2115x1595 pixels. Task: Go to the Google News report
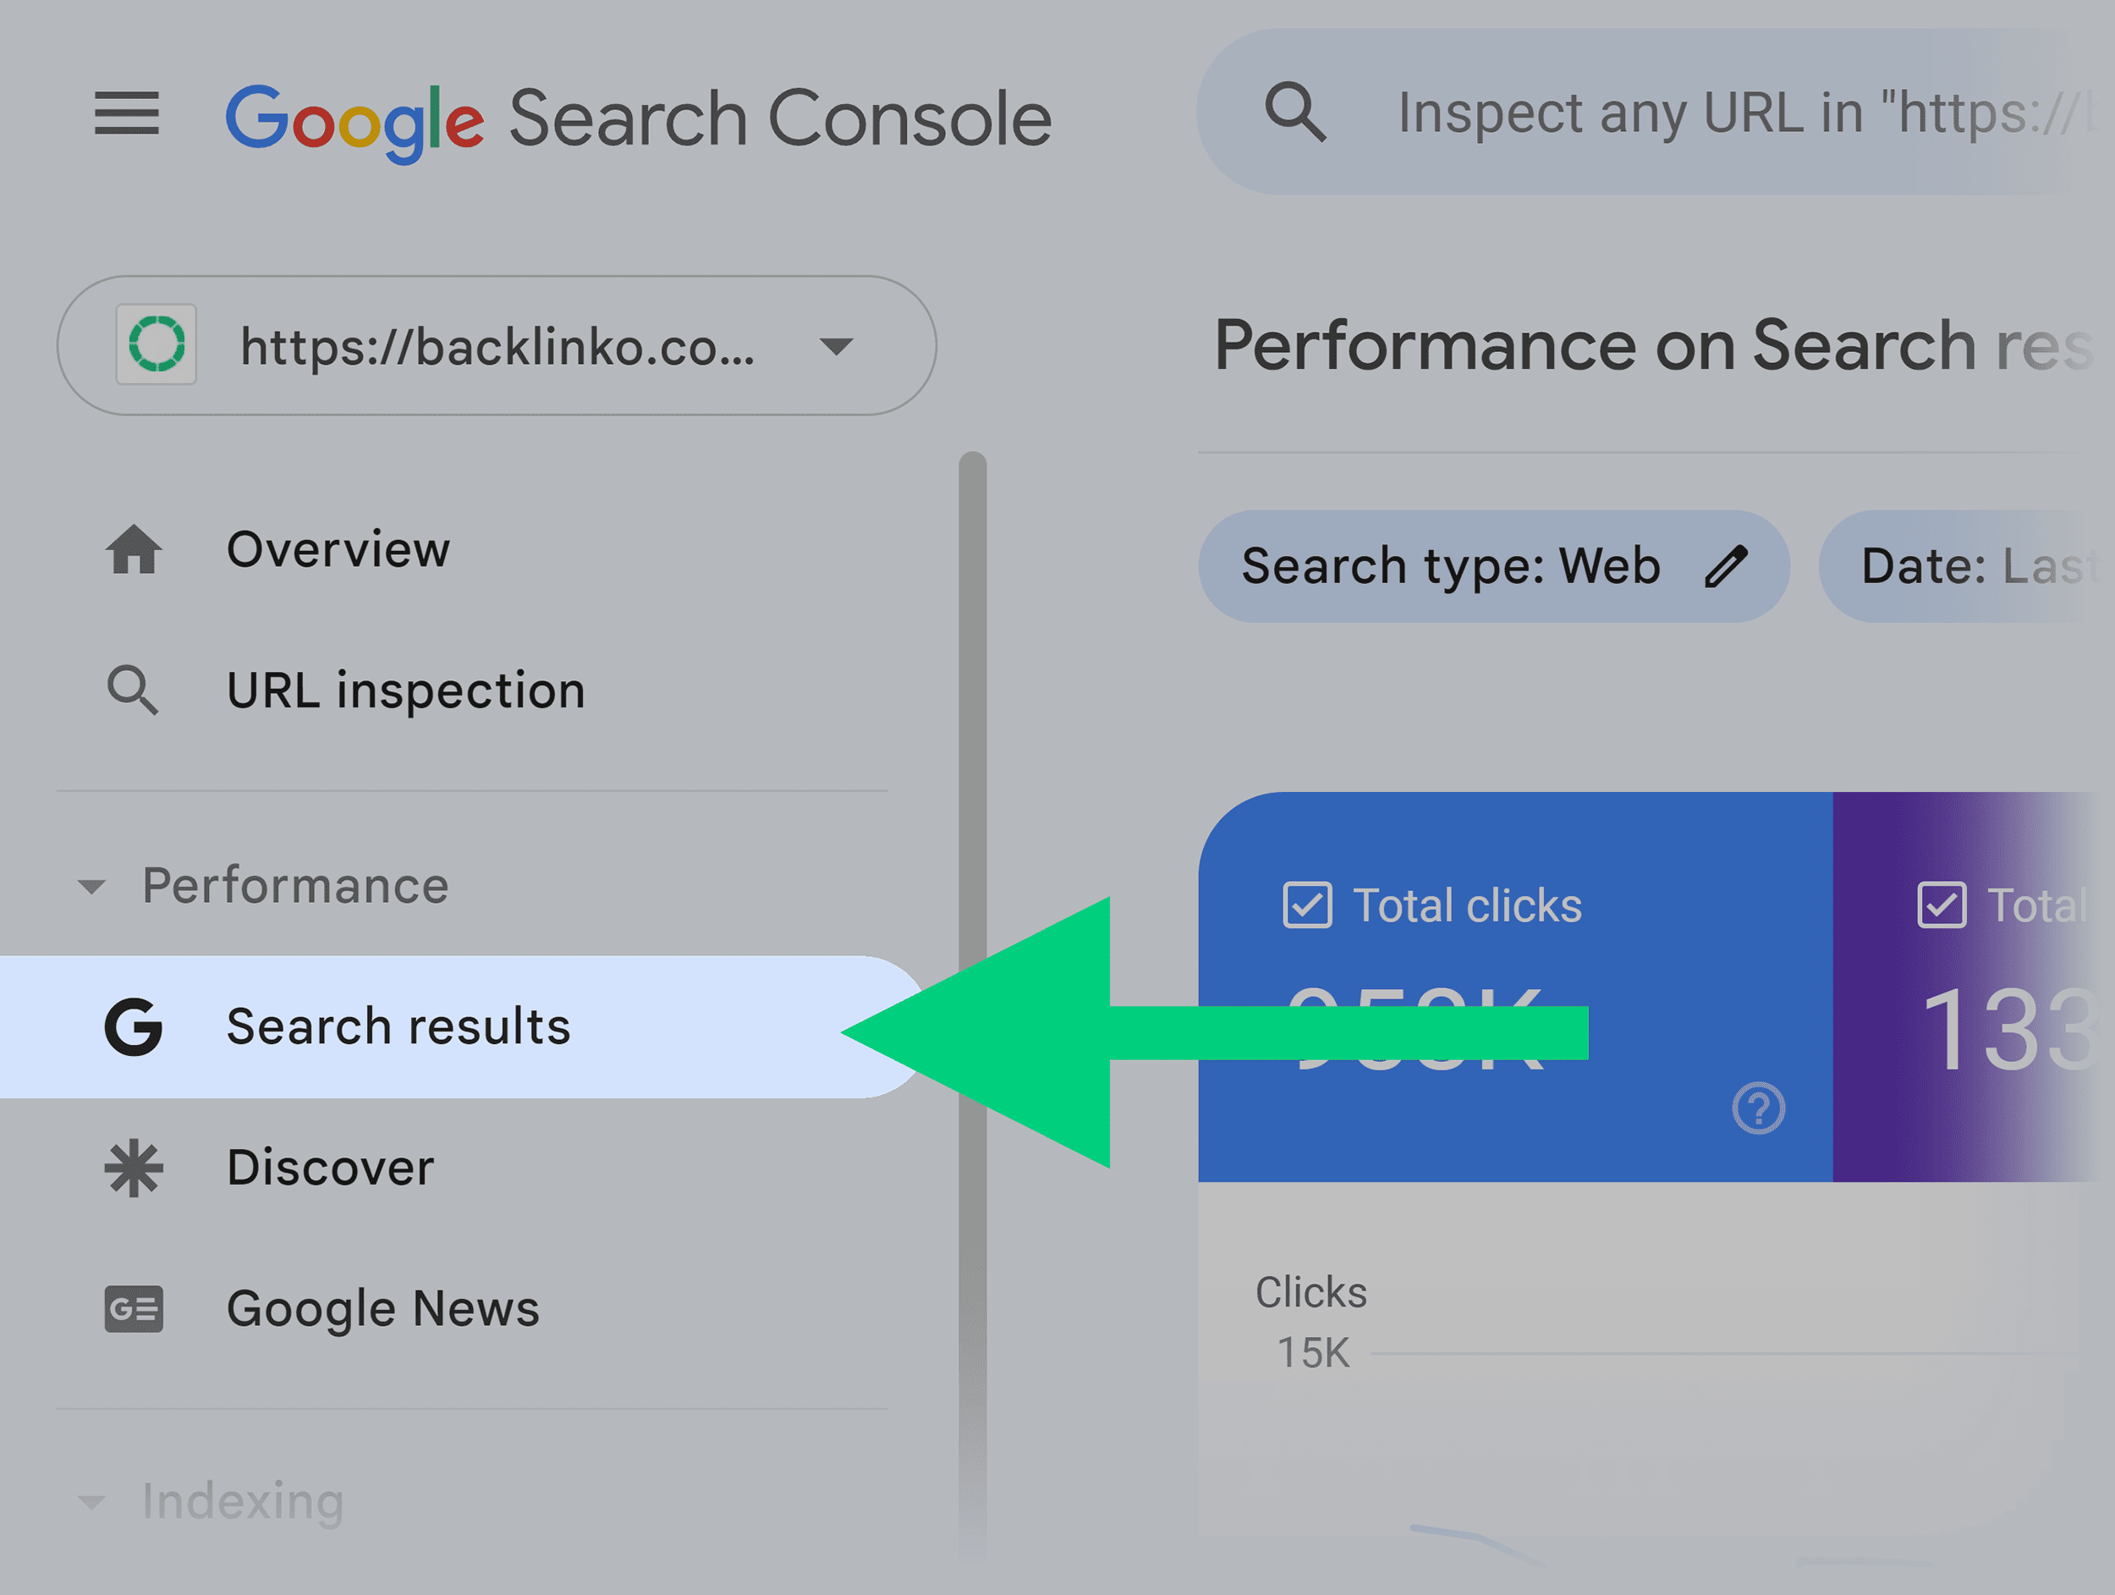pos(382,1308)
